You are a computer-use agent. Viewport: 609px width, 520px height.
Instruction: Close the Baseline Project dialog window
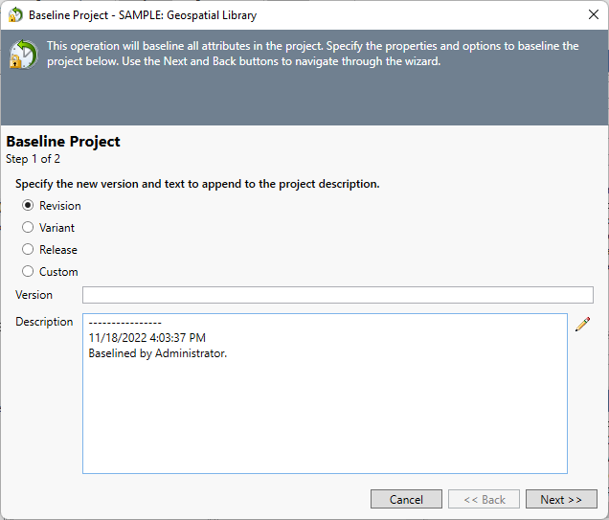pos(593,15)
